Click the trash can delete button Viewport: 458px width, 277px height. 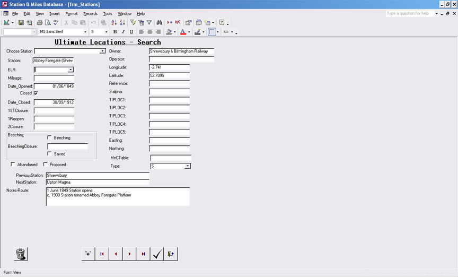coord(21,254)
